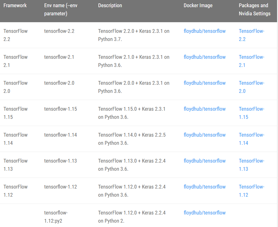Click the Description column header
The image size is (278, 227).
[x=110, y=6]
